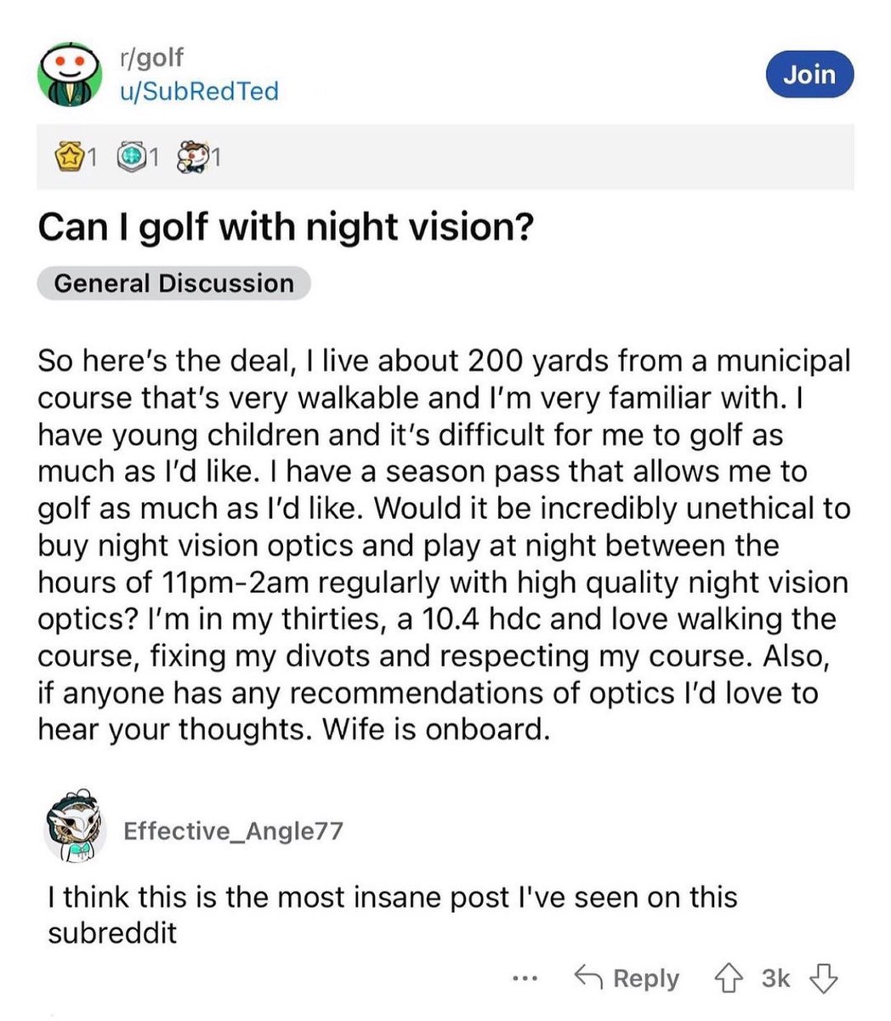Open Effective_Angle77 username link
Screen dimensions: 891x1021
[234, 830]
